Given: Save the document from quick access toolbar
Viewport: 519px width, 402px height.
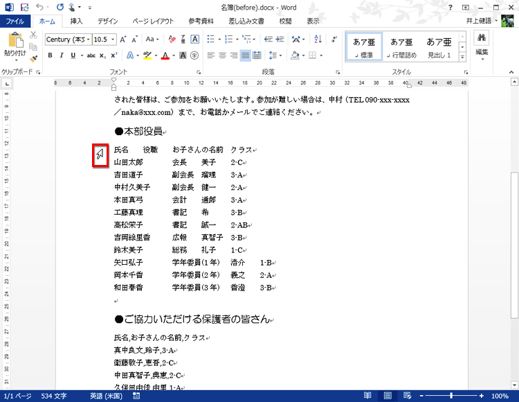Looking at the screenshot, I should coord(24,8).
